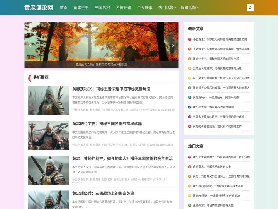
Task: Open hot article 自信黄忠：三国老将
Action: click(212, 167)
